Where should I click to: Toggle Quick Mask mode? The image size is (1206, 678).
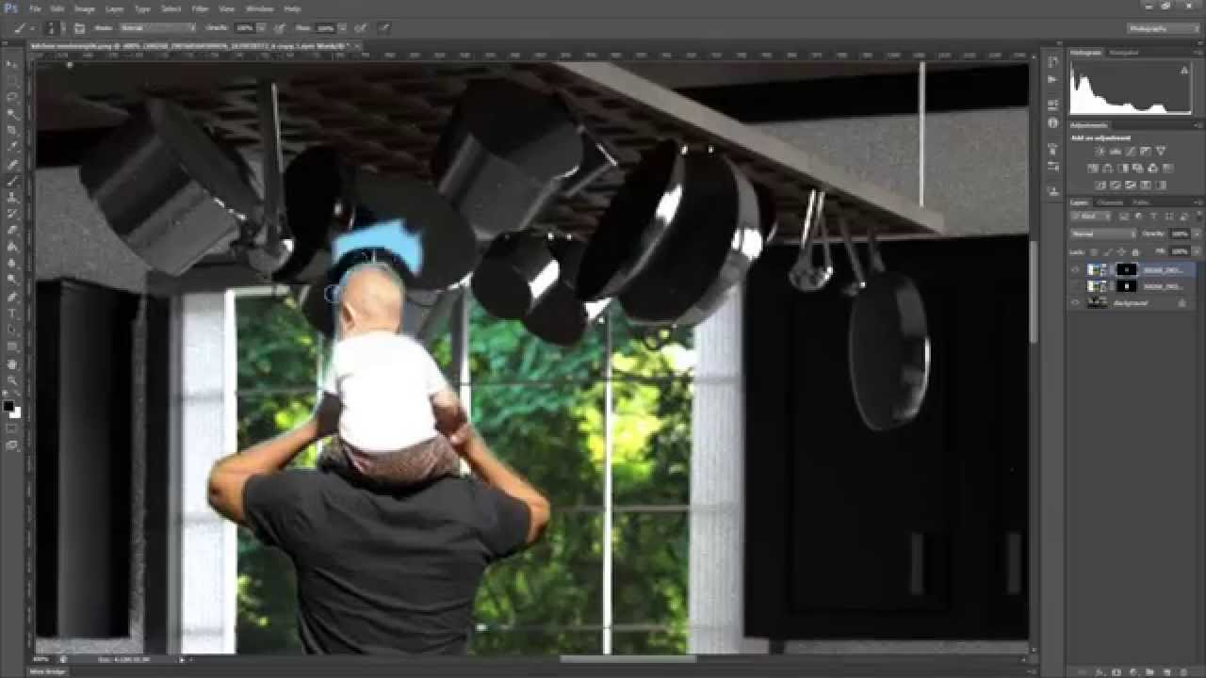[12, 428]
